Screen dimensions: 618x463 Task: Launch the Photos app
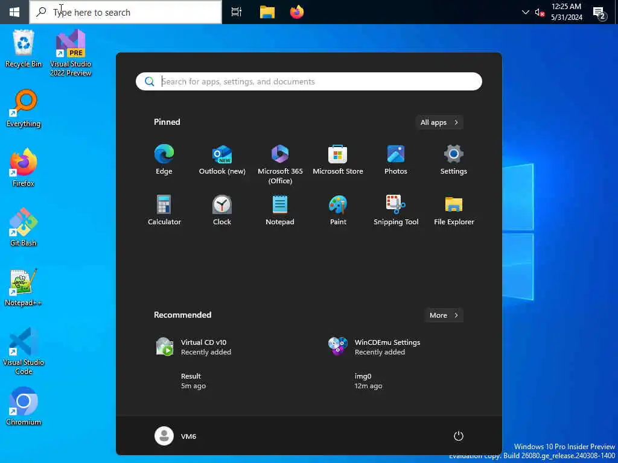(x=395, y=159)
